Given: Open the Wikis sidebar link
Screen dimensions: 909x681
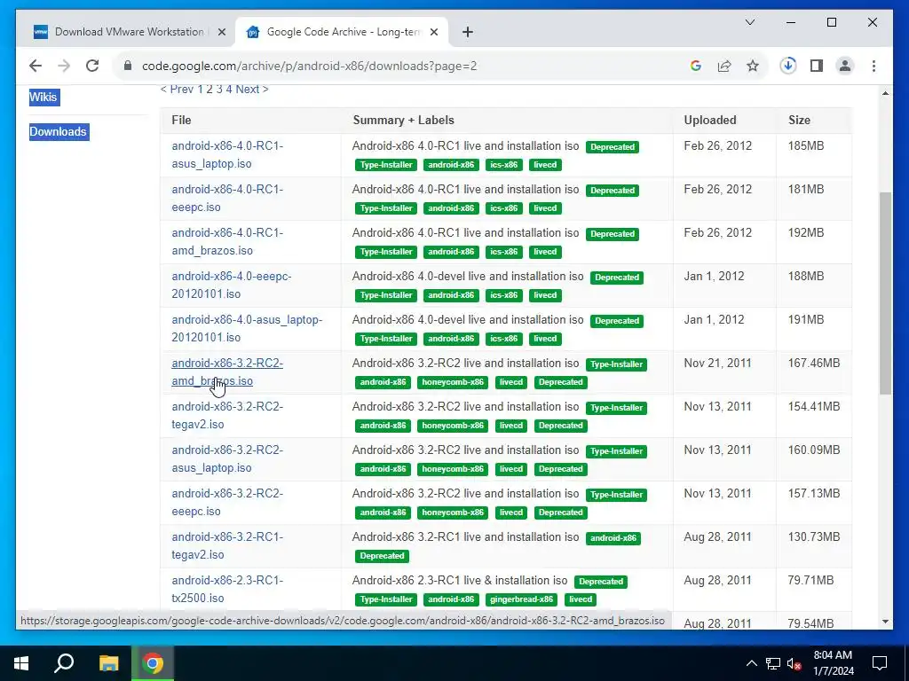Looking at the screenshot, I should coord(43,97).
